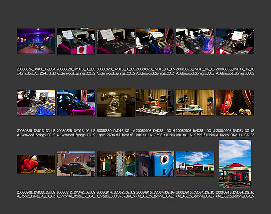Select the typewriter thumbnail with a cream machine behind it

(x=116, y=41)
